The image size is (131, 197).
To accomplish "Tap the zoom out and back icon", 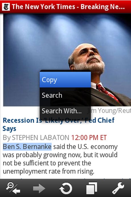I will (13, 188).
